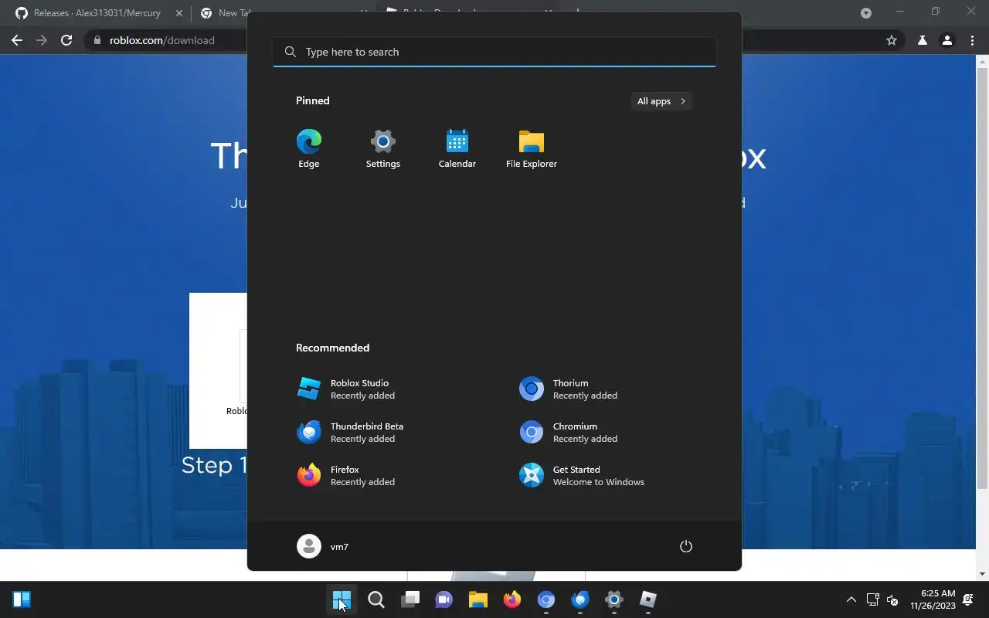Open File Explorer from Pinned apps

click(532, 148)
